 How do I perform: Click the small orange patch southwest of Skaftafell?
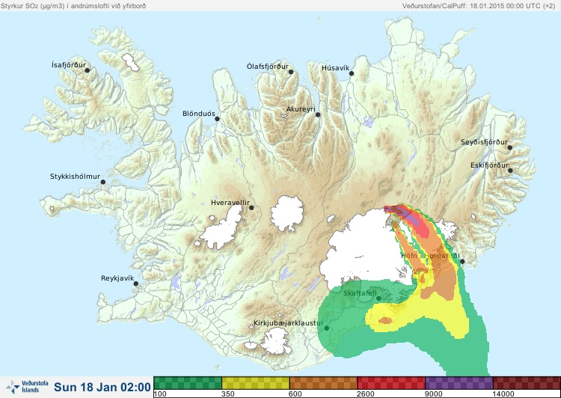[x=385, y=320]
